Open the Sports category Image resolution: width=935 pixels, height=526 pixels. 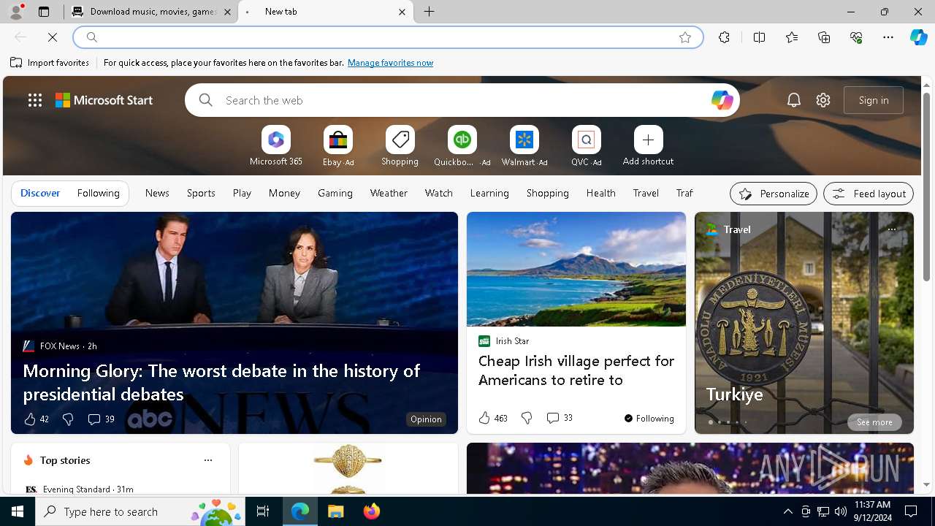(201, 193)
